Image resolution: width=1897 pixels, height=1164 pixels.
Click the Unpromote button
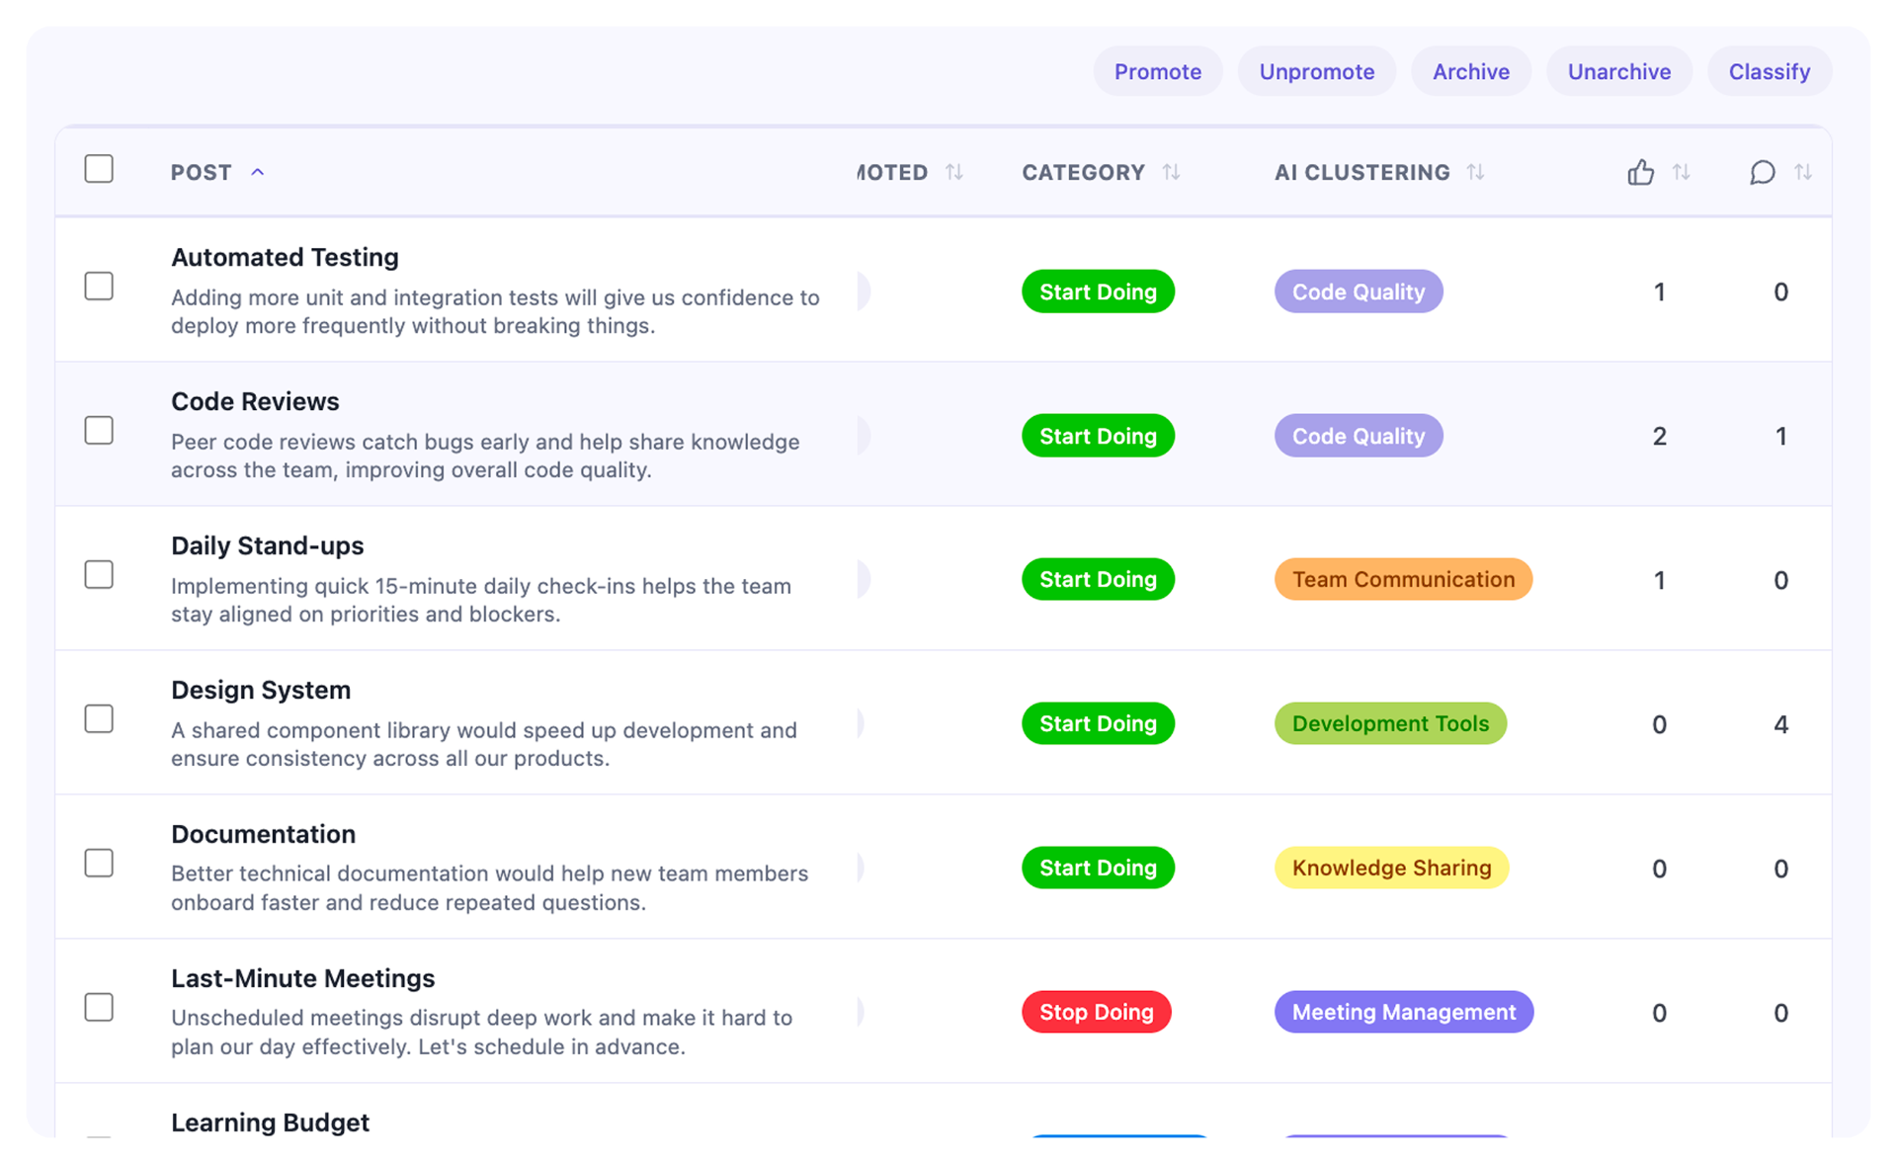pos(1316,70)
